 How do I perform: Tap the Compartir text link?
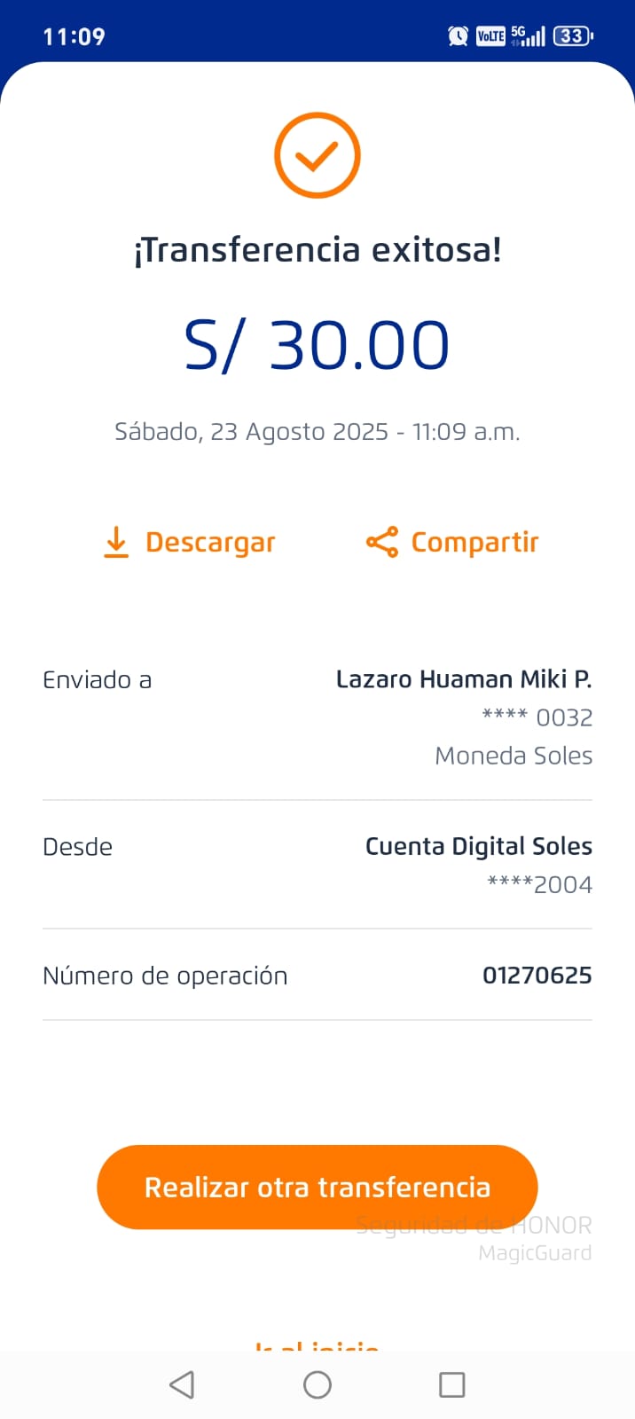pos(474,542)
